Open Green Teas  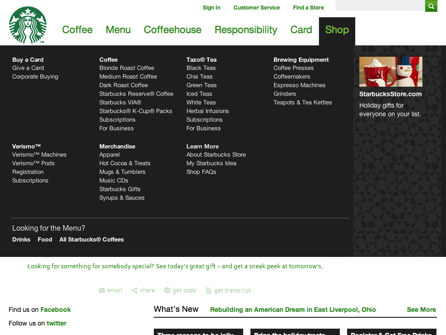pos(201,85)
